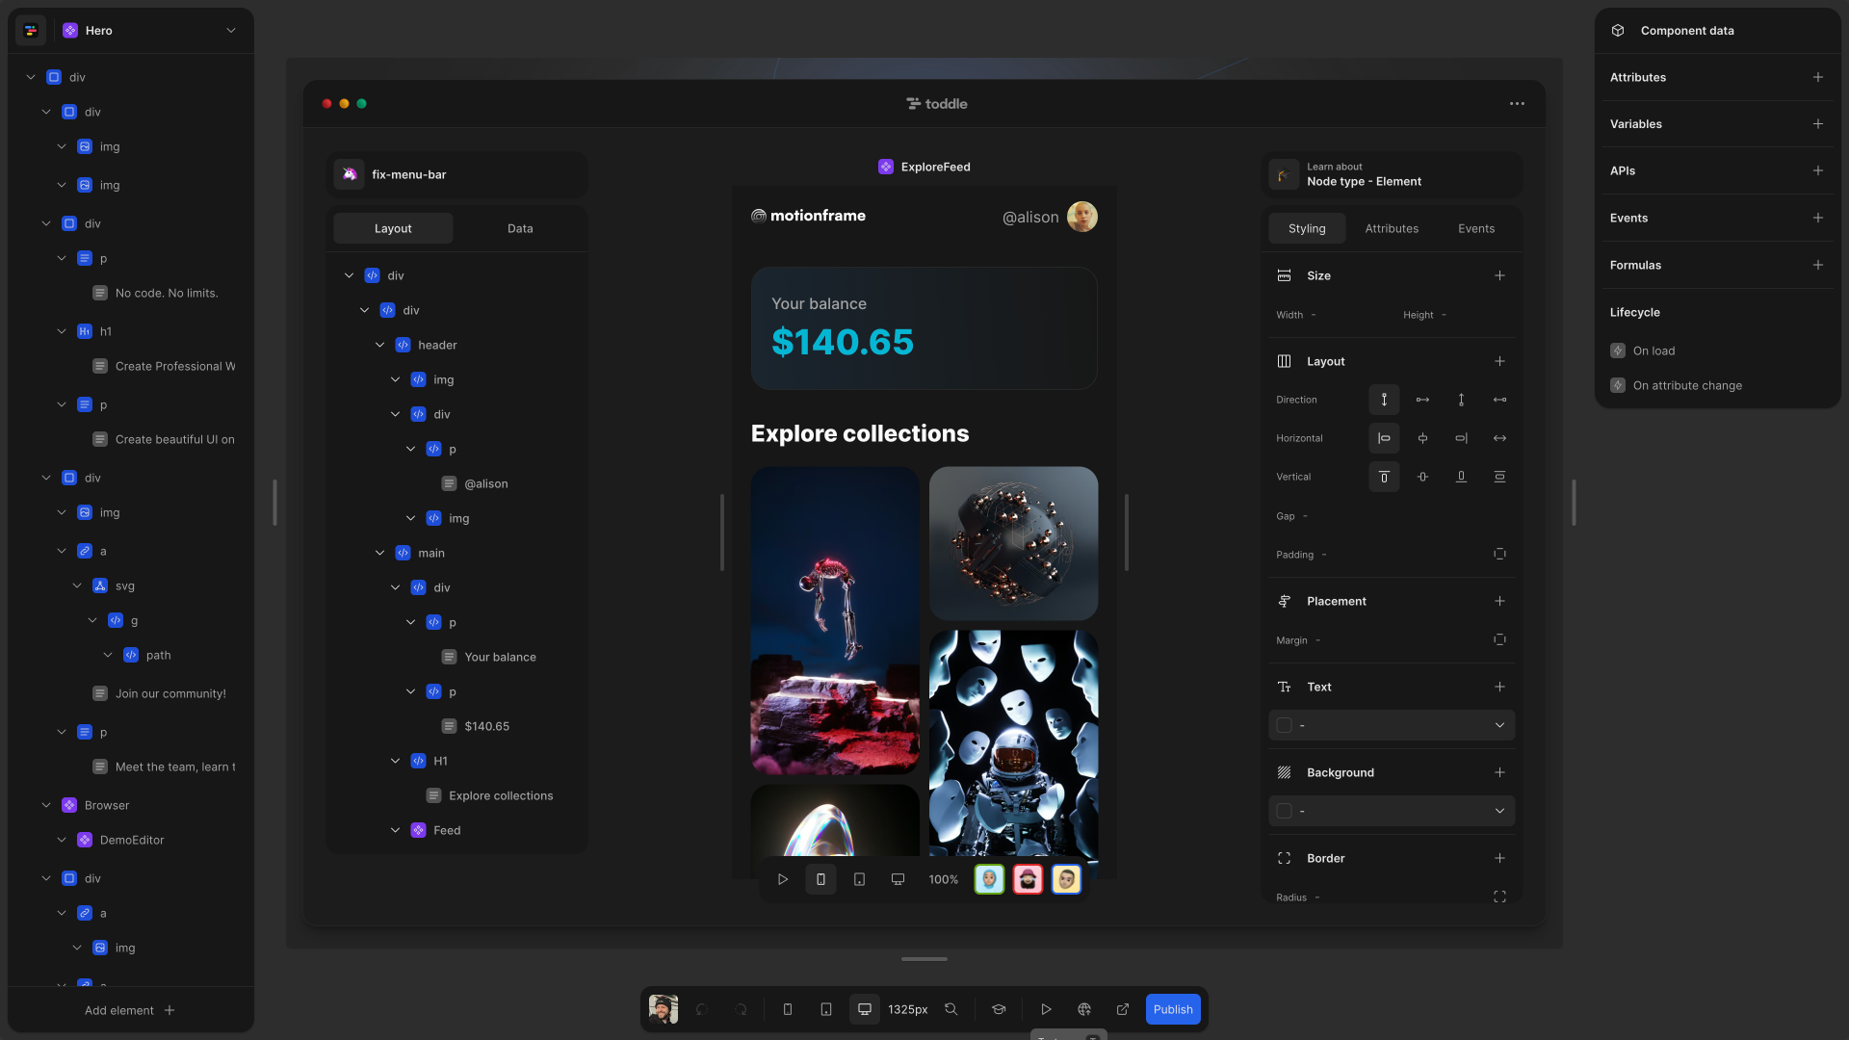The width and height of the screenshot is (1849, 1040).
Task: Click the Layout section plus icon
Action: click(x=1499, y=363)
